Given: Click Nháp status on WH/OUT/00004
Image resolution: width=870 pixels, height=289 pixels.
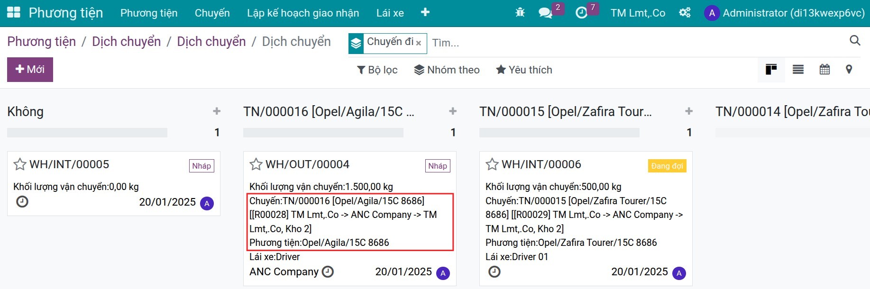Looking at the screenshot, I should [438, 166].
